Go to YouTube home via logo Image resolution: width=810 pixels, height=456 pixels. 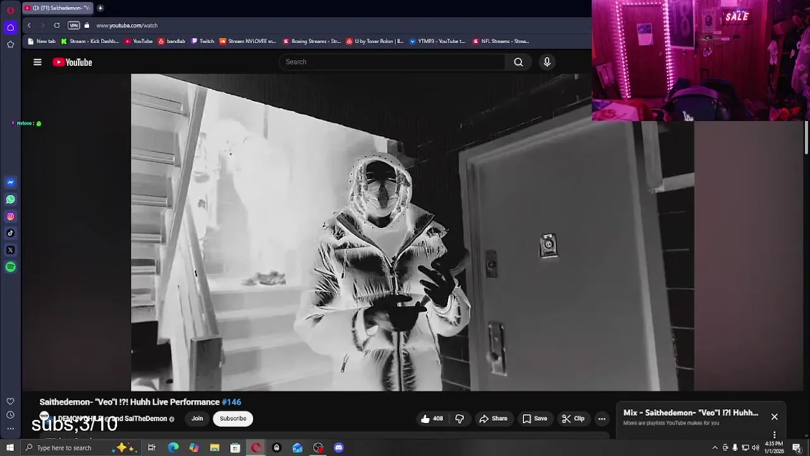click(x=72, y=62)
